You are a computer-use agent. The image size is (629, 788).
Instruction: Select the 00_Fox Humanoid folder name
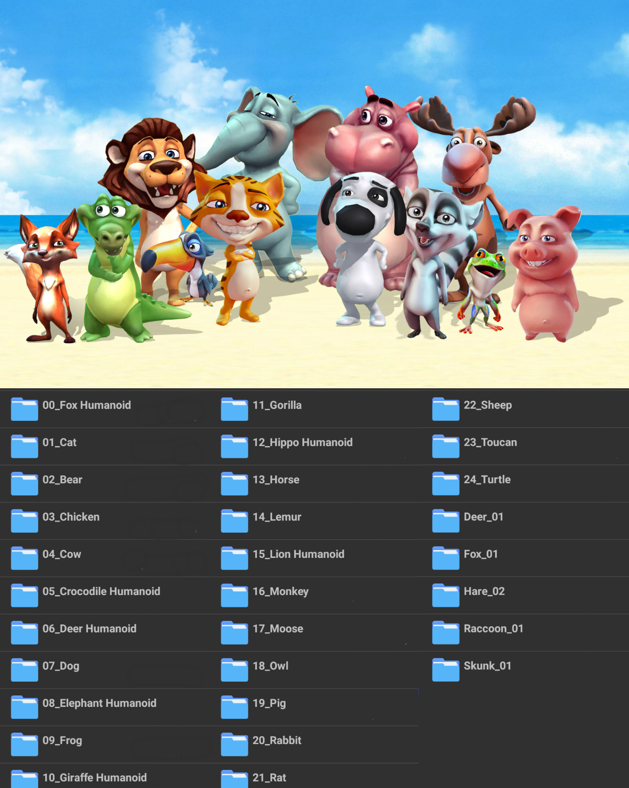[87, 405]
